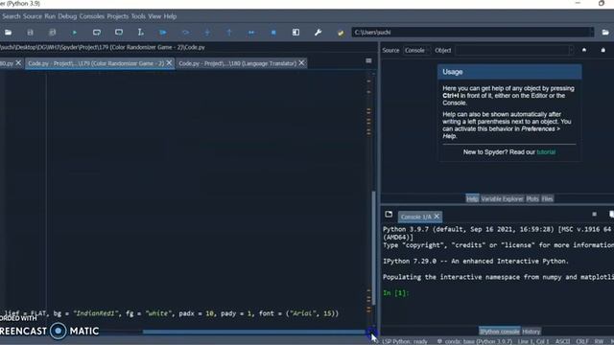The image size is (614, 345).
Task: Open the PYTHONPATH manager icon
Action: tap(341, 33)
